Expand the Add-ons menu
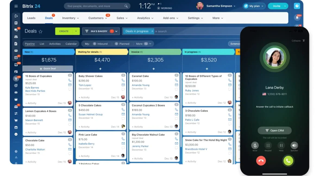This screenshot has height=176, width=326. [171, 18]
